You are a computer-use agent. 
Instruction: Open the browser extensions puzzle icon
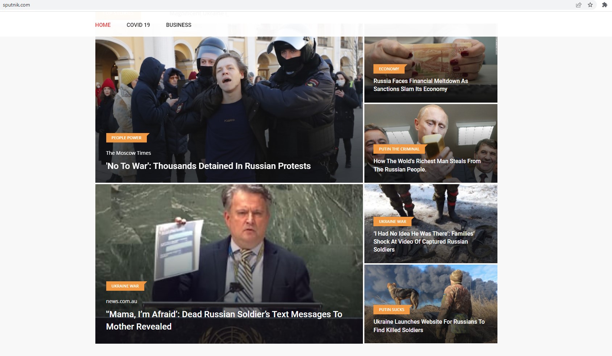pos(604,5)
